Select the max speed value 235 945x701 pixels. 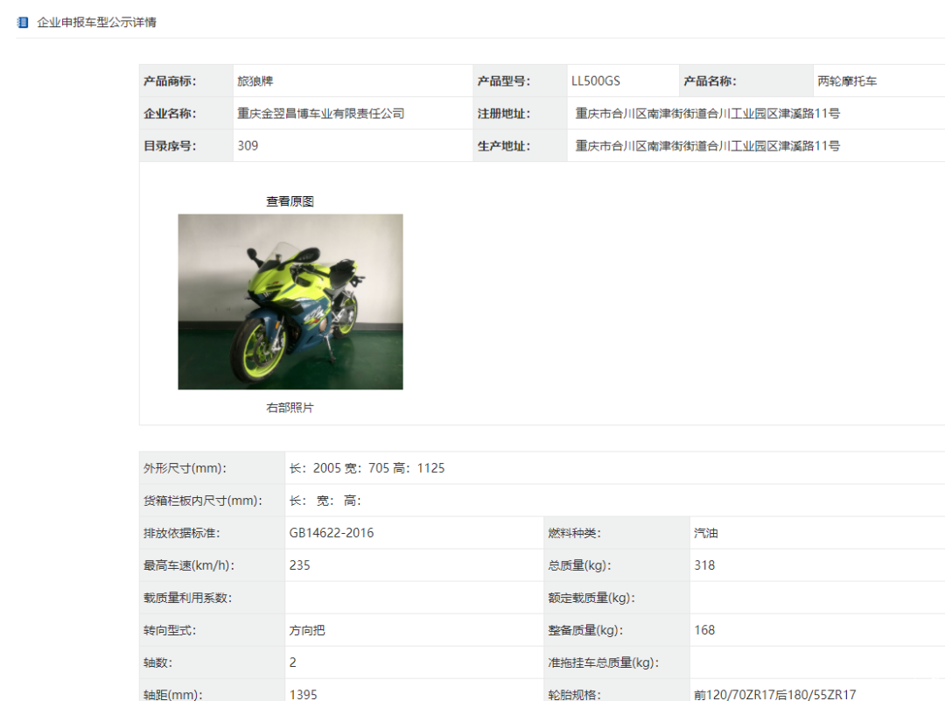pos(299,565)
